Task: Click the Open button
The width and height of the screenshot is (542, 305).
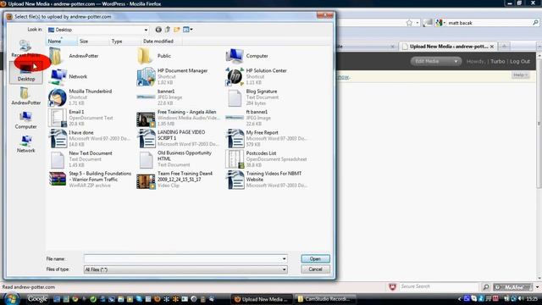Action: point(315,258)
